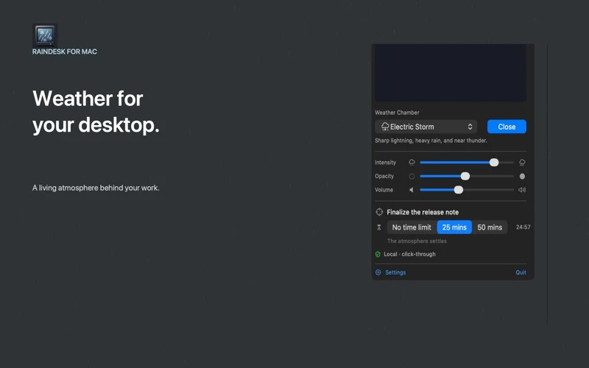The image size is (589, 368).
Task: Click the Quit link
Action: (521, 272)
